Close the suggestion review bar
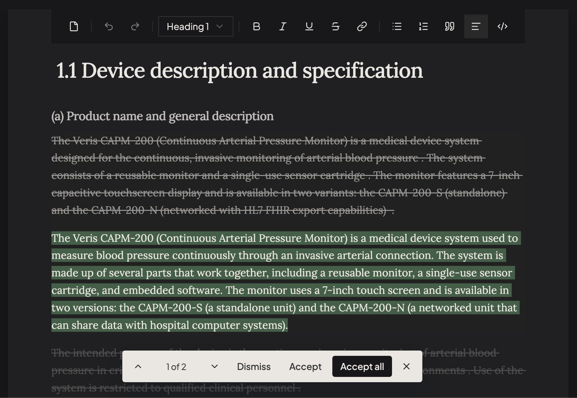Image resolution: width=577 pixels, height=398 pixels. [407, 366]
